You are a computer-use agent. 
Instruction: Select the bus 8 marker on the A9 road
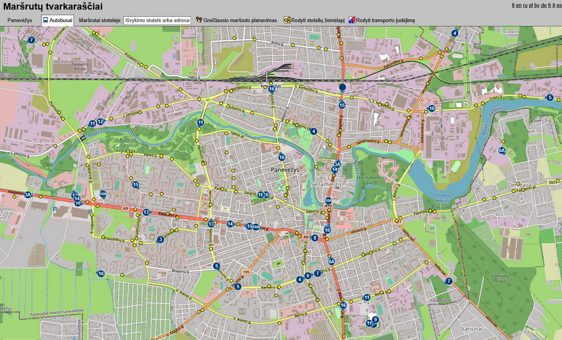click(315, 238)
